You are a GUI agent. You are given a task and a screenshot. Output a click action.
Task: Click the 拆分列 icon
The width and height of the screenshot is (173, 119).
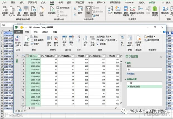[86, 38]
